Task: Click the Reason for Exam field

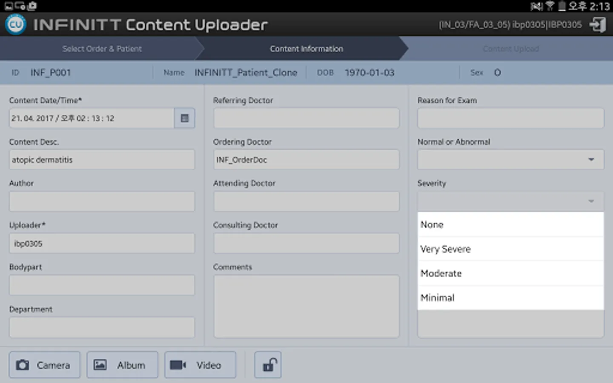Action: coord(510,118)
